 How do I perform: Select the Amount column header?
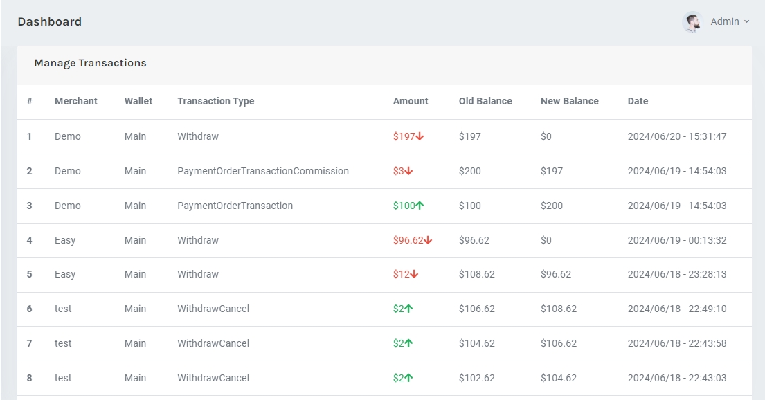click(411, 101)
